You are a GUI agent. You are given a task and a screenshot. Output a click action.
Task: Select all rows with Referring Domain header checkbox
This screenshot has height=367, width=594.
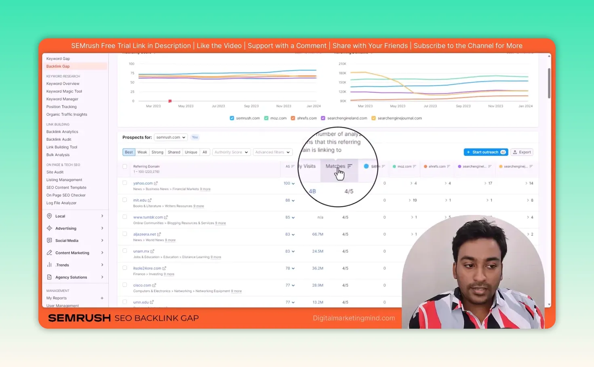tap(124, 167)
